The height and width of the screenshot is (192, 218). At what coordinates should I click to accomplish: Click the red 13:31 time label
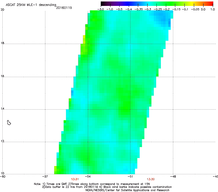tap(75, 179)
